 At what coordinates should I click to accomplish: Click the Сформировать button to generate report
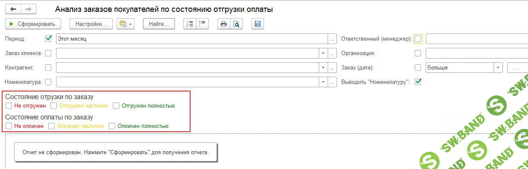[x=33, y=24]
